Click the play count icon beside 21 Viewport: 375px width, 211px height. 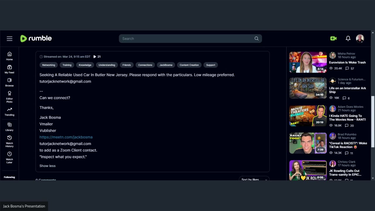(x=95, y=57)
